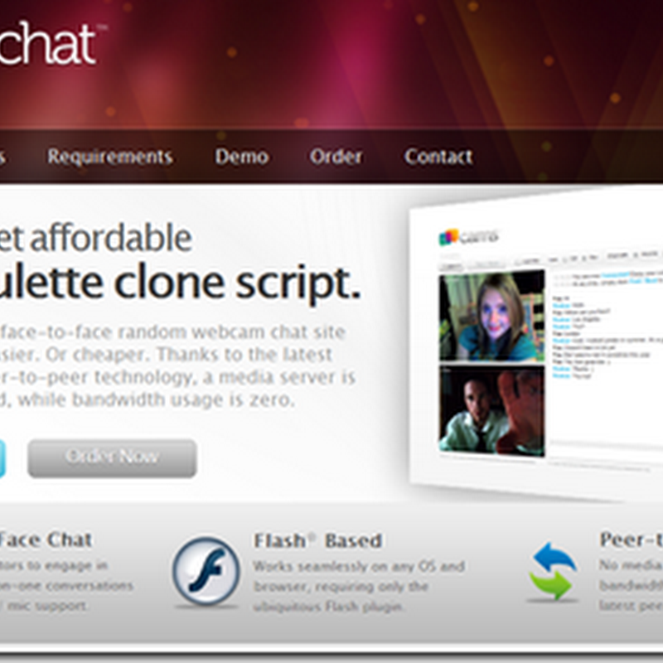This screenshot has width=663, height=663.
Task: Click the Flash plugin description text
Action: 359,587
